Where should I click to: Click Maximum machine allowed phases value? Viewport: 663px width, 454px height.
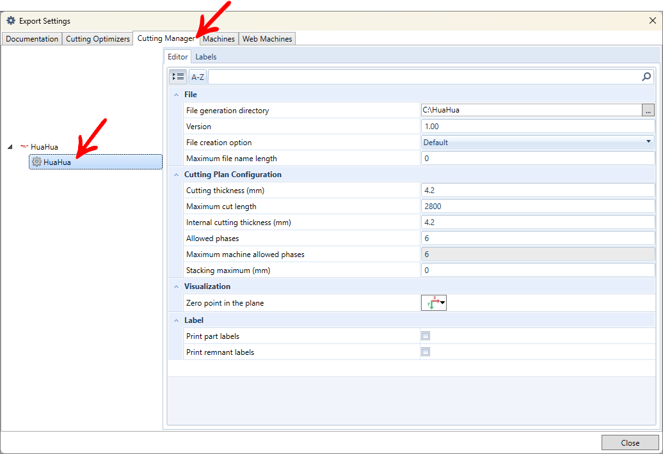click(x=538, y=254)
